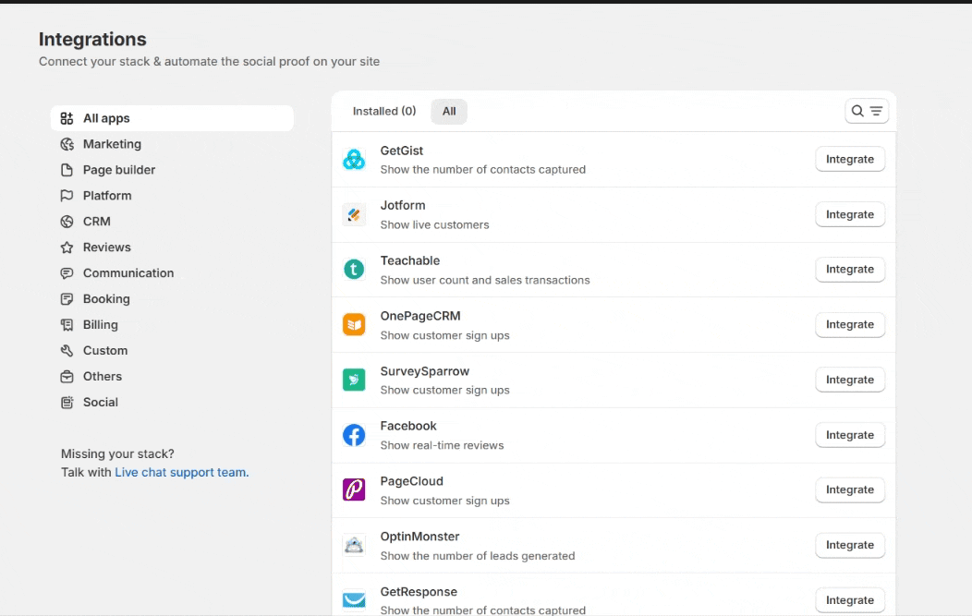Screen dimensions: 972x616
Task: Filter by the Reviews category
Action: (107, 248)
